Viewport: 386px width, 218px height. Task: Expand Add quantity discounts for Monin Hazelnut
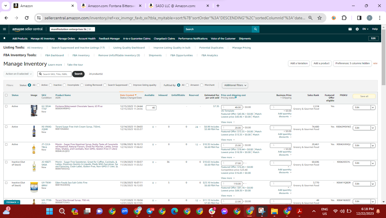point(285,153)
